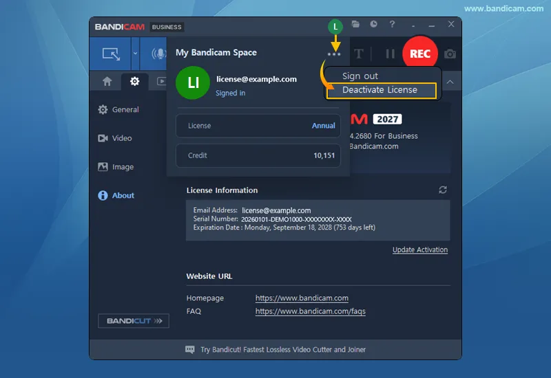Screen dimensions: 551x378
Task: Click the license@example.com account name
Action: point(256,79)
